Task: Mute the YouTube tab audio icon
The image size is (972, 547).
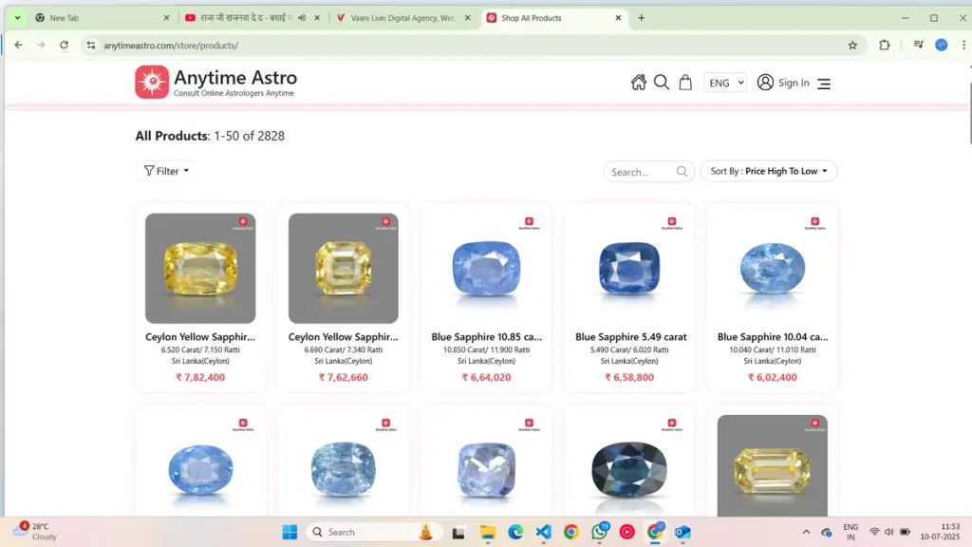Action: [x=302, y=18]
